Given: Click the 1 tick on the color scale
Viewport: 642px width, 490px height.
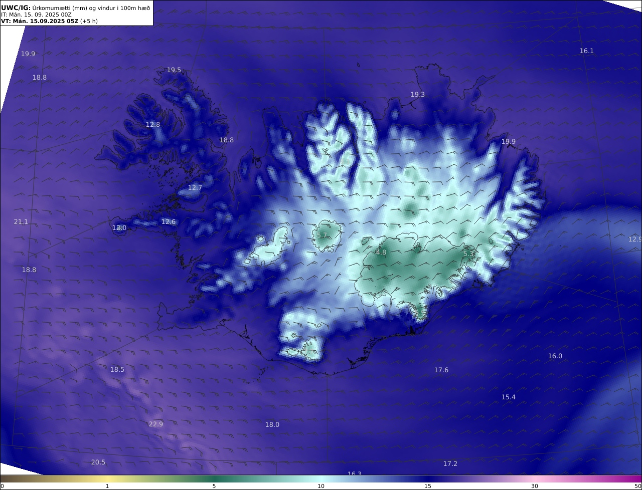Looking at the screenshot, I should coord(107,486).
